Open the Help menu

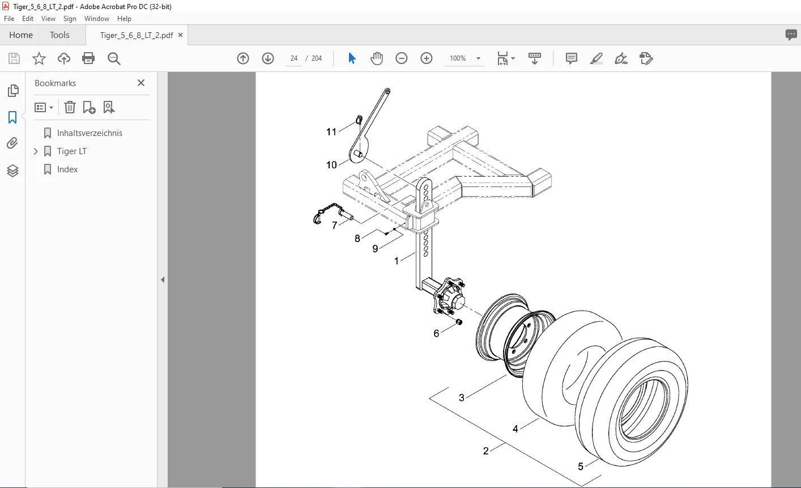coord(124,19)
